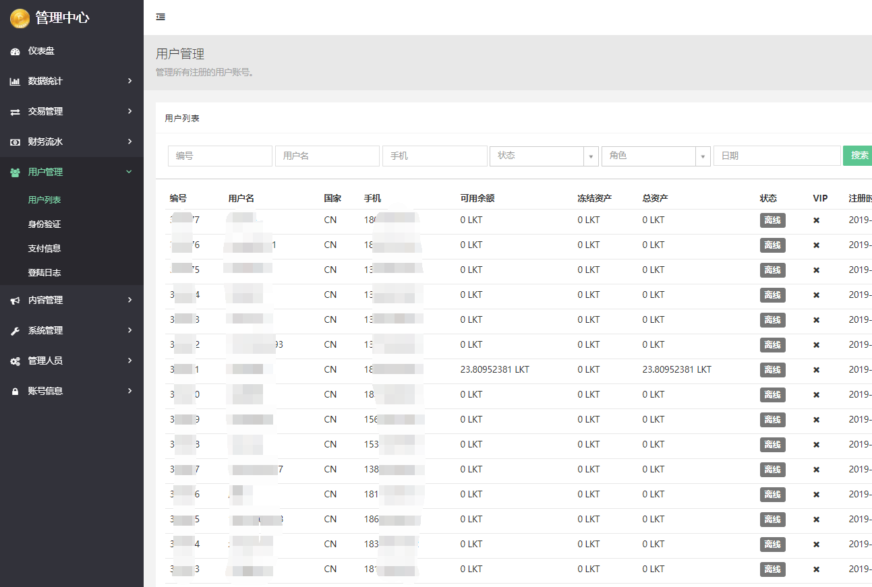The width and height of the screenshot is (872, 587).
Task: Click the 用户名 column header in the table
Action: pyautogui.click(x=241, y=199)
